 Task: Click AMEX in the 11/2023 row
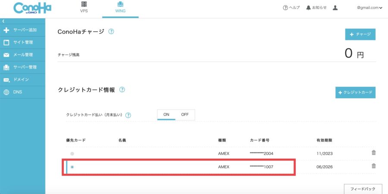(x=224, y=154)
